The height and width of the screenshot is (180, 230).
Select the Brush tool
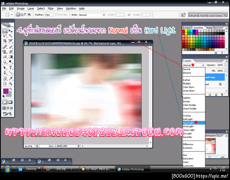[x=10, y=47]
